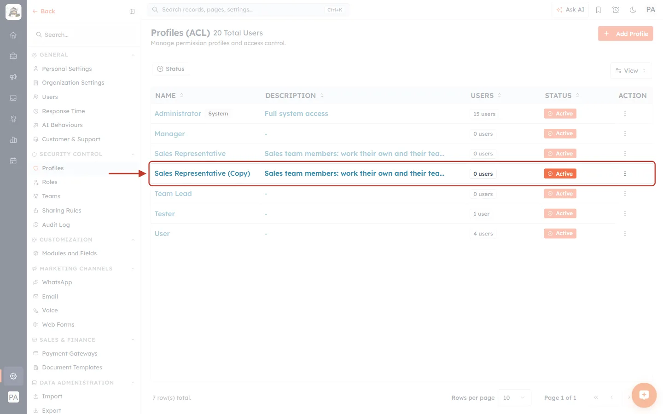
Task: Open the inbox icon in left rail
Action: point(13,98)
